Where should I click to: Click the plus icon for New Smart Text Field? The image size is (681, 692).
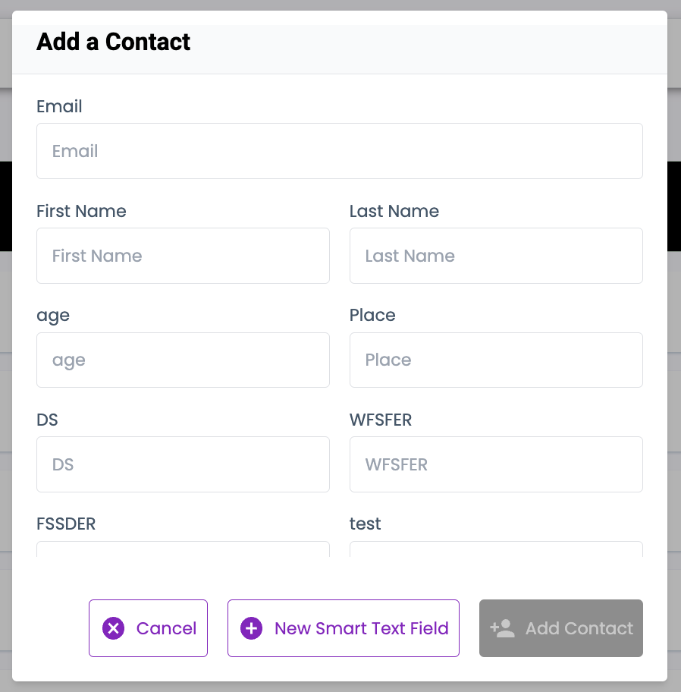coord(251,628)
